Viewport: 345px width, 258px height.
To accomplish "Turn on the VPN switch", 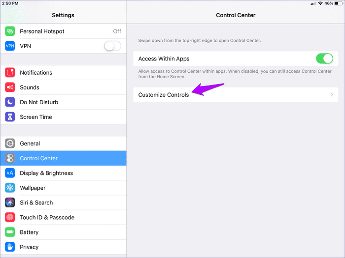I will tap(112, 46).
